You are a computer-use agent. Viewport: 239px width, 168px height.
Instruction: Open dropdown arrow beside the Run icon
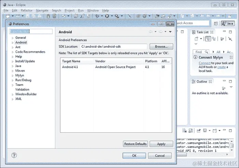click(112, 16)
